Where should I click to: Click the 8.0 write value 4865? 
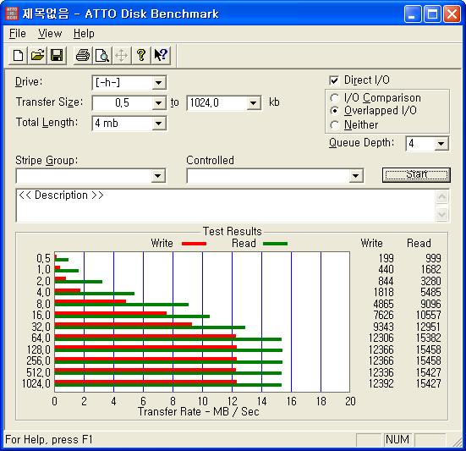(x=384, y=304)
